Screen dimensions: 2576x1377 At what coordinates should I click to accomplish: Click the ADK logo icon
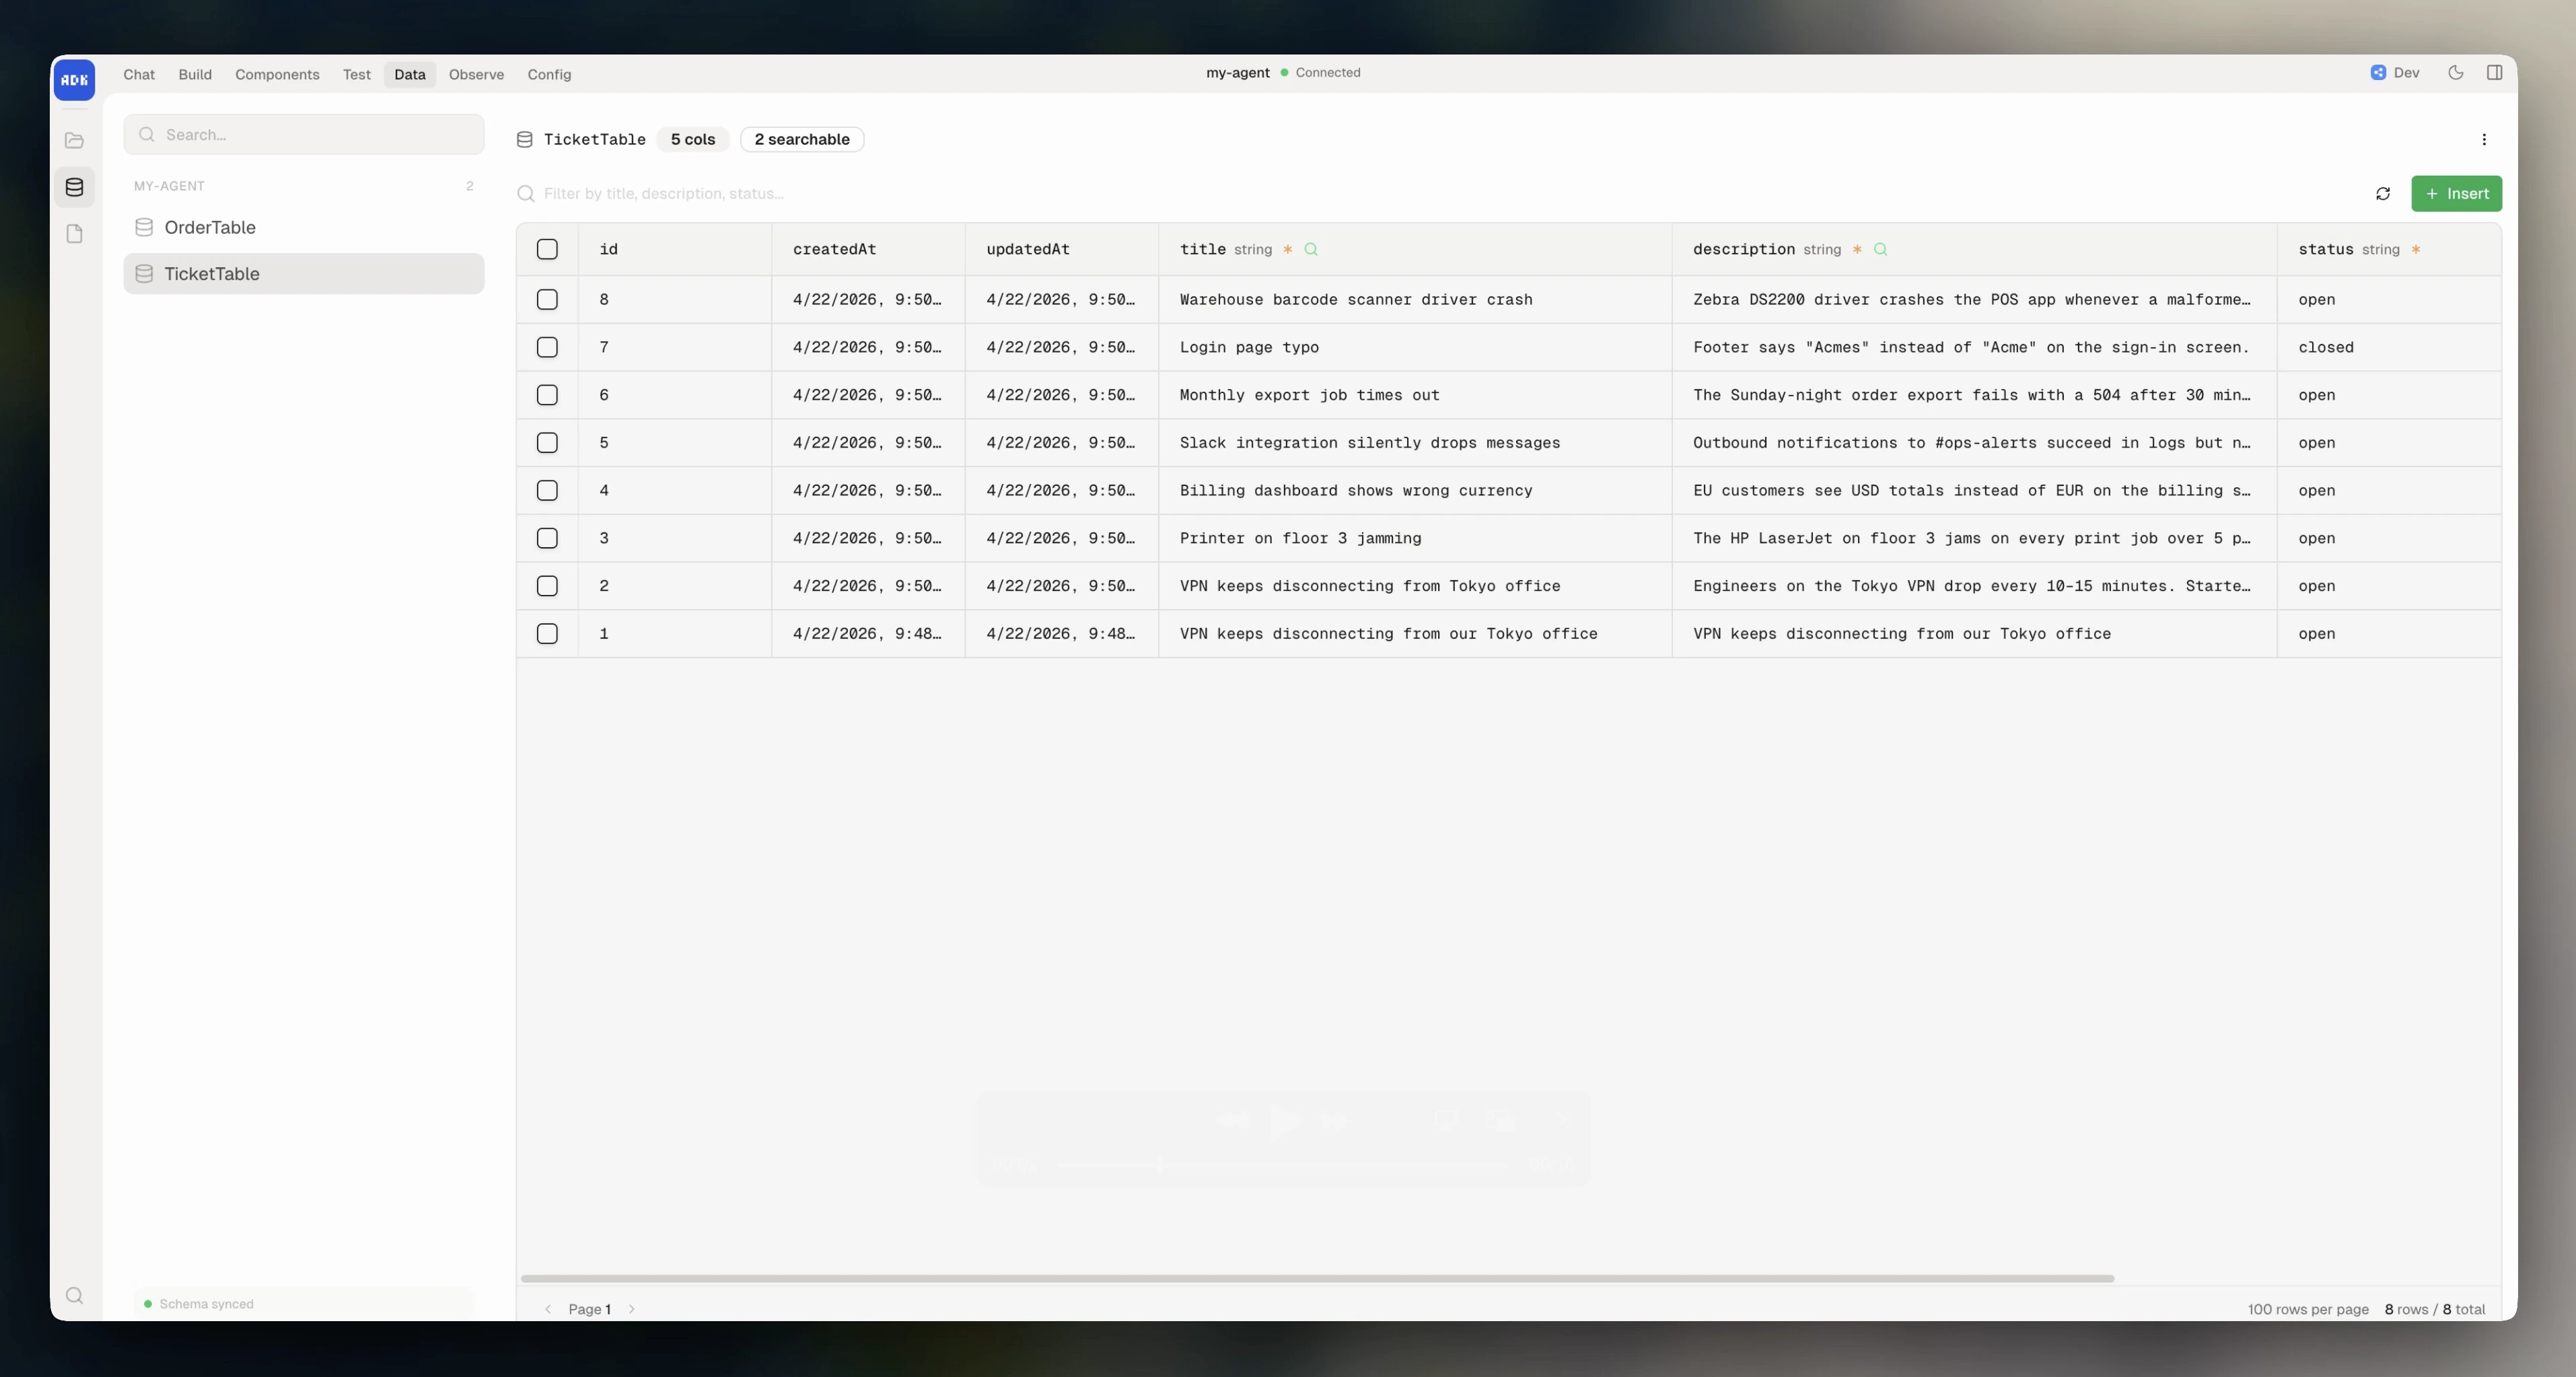tap(74, 80)
